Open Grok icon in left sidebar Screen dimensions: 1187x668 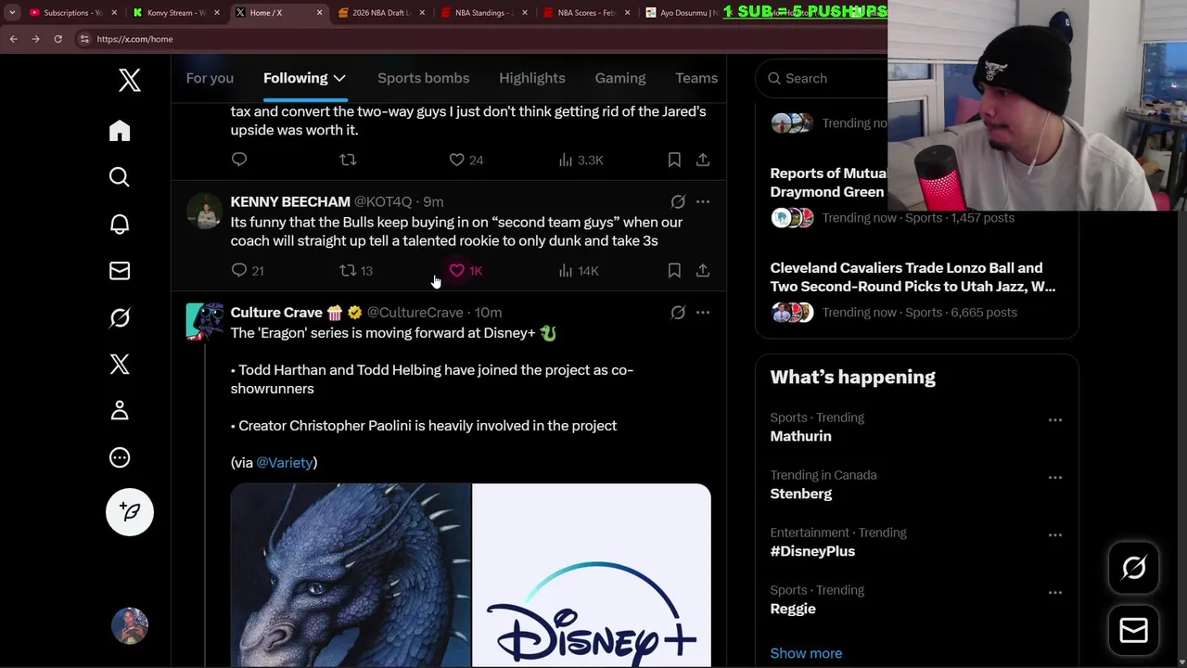120,317
